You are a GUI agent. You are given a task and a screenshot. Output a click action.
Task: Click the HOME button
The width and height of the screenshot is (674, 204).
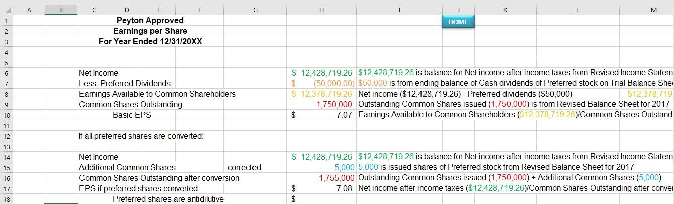click(458, 22)
